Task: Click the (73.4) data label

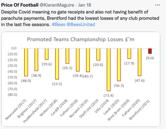Action: click(x=109, y=95)
